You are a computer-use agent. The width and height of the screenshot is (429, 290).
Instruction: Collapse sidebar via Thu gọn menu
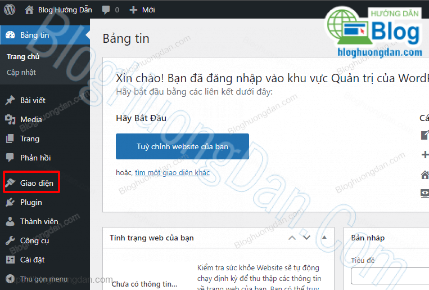tap(44, 279)
